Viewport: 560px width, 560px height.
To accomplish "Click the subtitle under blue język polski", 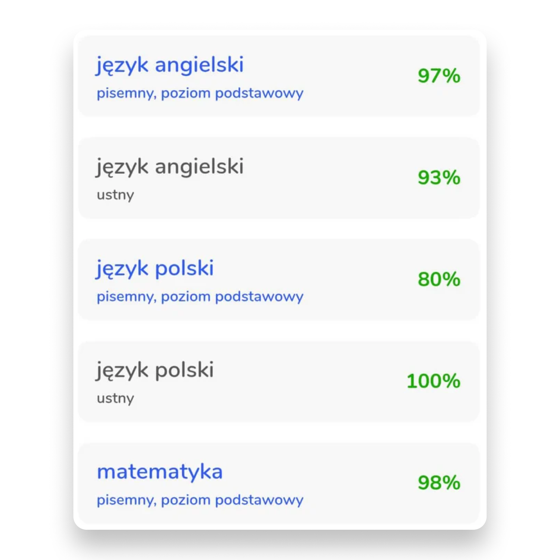I will click(200, 297).
